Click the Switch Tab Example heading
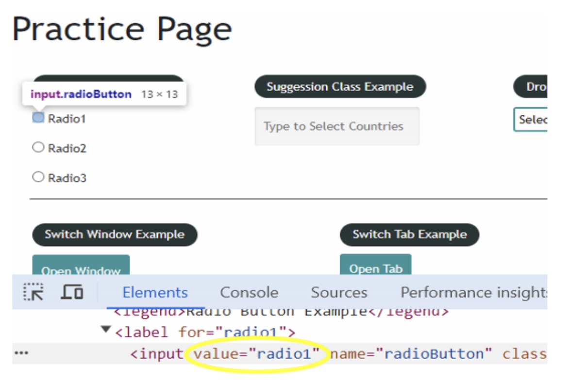 coord(409,235)
